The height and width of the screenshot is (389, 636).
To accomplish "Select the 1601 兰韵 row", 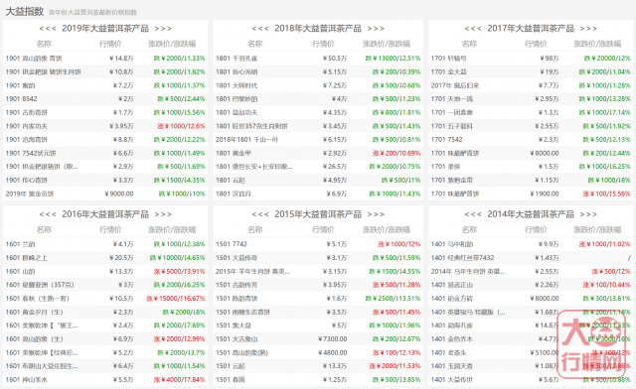I will [105, 244].
